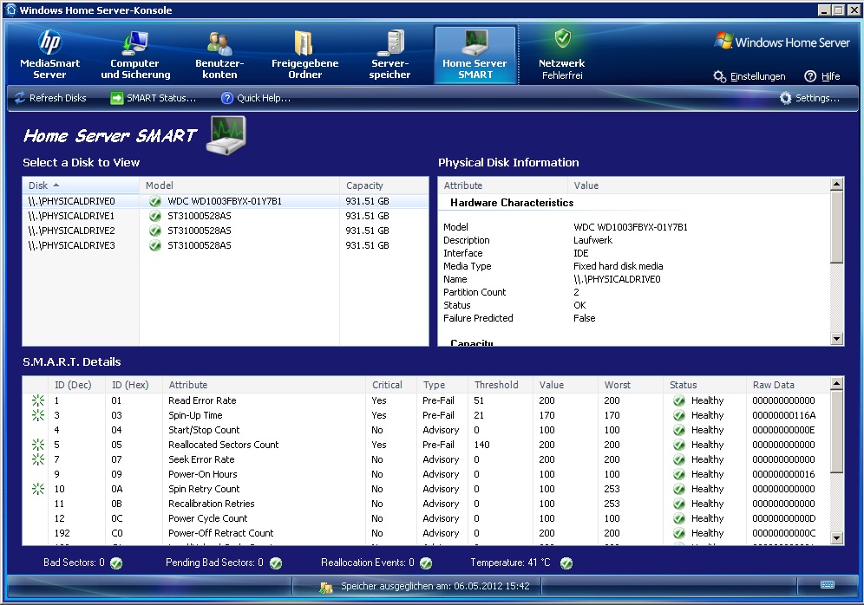Viewport: 864px width, 605px height.
Task: Click Reallocation Events green check icon
Action: (426, 563)
